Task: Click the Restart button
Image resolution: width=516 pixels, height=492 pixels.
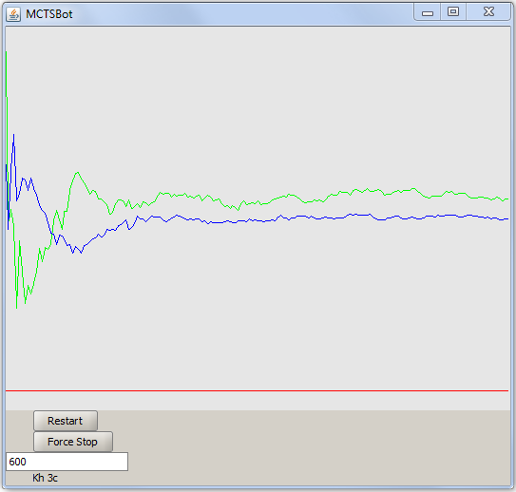Action: [66, 421]
